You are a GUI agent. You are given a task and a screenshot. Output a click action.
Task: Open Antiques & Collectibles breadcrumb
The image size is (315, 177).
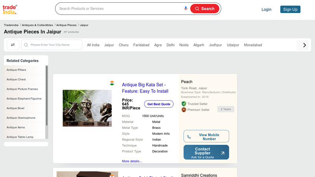pos(37,25)
